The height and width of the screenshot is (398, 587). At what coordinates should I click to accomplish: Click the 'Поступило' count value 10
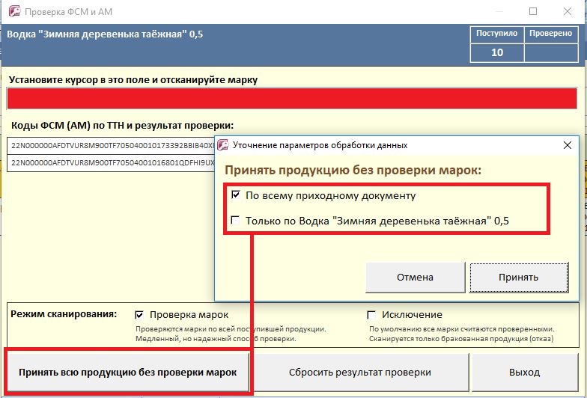(496, 52)
